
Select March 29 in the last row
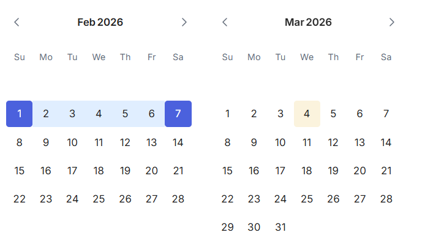pos(228,227)
